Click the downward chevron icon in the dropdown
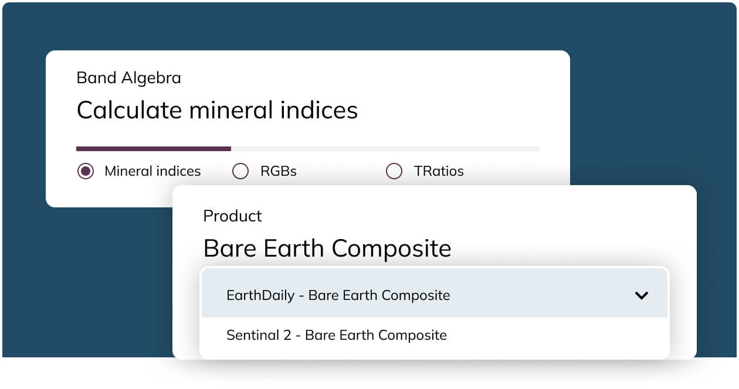This screenshot has width=739, height=389. 642,295
